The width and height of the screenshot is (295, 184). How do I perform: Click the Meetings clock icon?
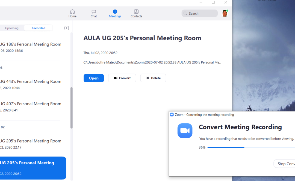point(115,12)
